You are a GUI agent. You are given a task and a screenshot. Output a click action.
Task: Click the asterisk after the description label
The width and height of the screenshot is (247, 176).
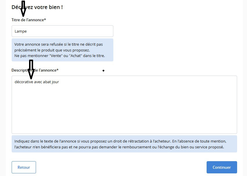pyautogui.click(x=58, y=70)
